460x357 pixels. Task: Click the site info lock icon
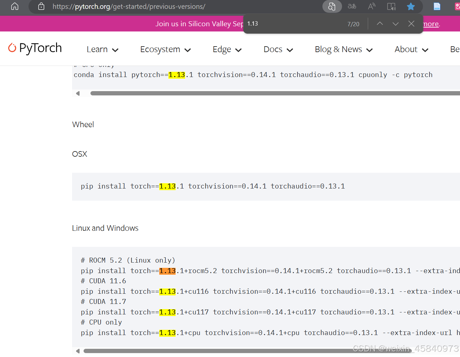(x=41, y=6)
